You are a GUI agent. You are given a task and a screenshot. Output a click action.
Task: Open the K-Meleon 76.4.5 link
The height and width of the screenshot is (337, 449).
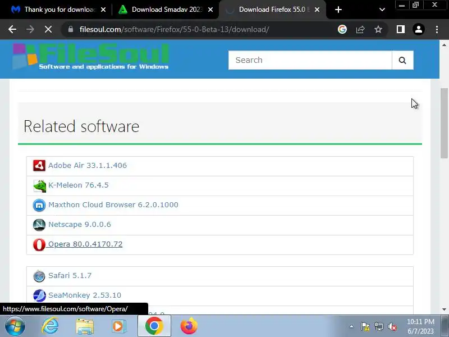[79, 185]
